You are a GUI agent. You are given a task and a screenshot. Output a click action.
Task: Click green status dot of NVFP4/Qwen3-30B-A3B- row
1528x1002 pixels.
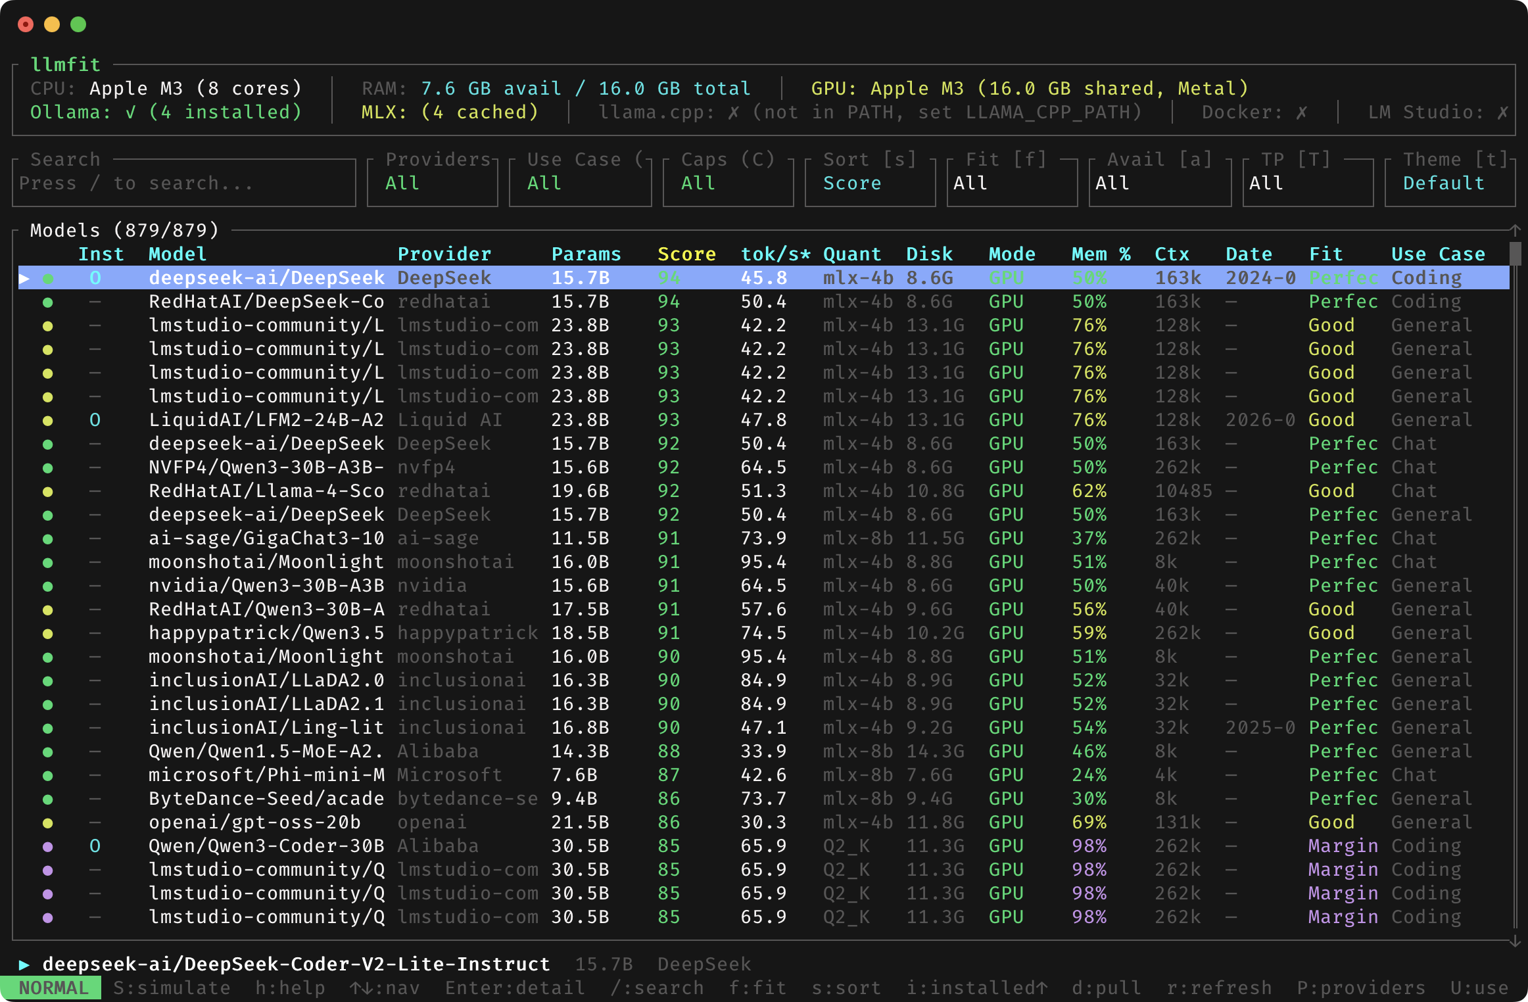click(x=48, y=468)
